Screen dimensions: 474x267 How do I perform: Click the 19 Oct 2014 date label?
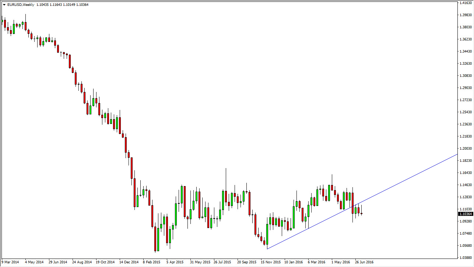[105, 262]
